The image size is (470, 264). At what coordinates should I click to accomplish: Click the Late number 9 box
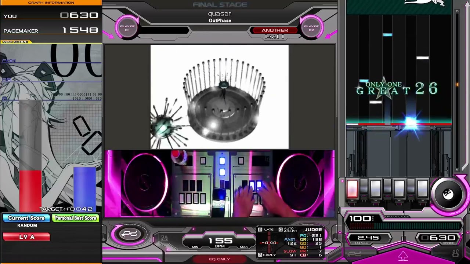point(260,230)
